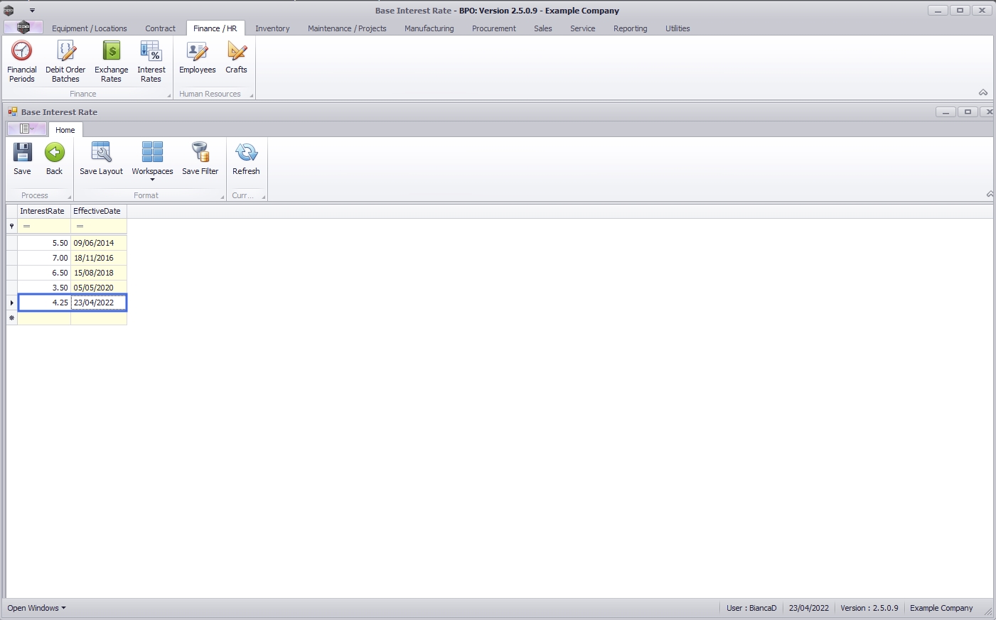Click Save Filter

click(x=200, y=159)
